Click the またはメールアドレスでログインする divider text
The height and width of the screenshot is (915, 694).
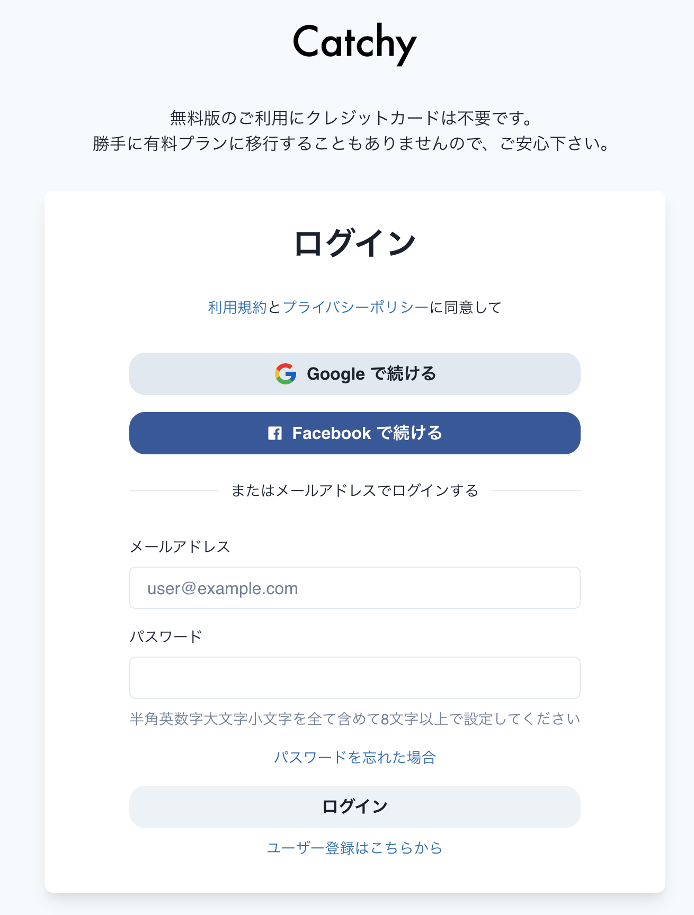pyautogui.click(x=355, y=491)
